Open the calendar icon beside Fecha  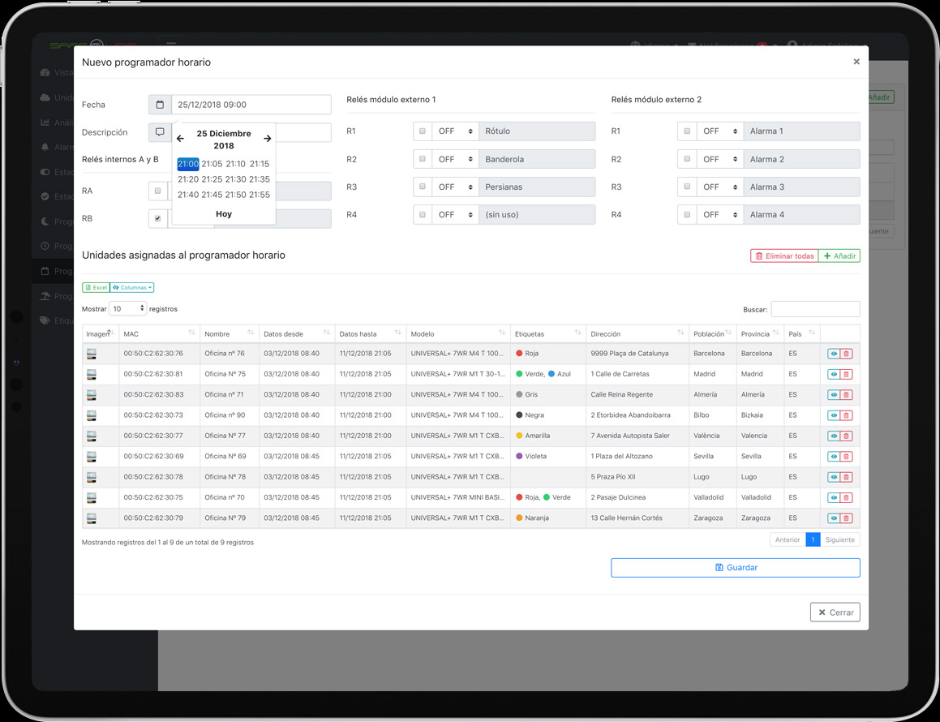[x=160, y=105]
